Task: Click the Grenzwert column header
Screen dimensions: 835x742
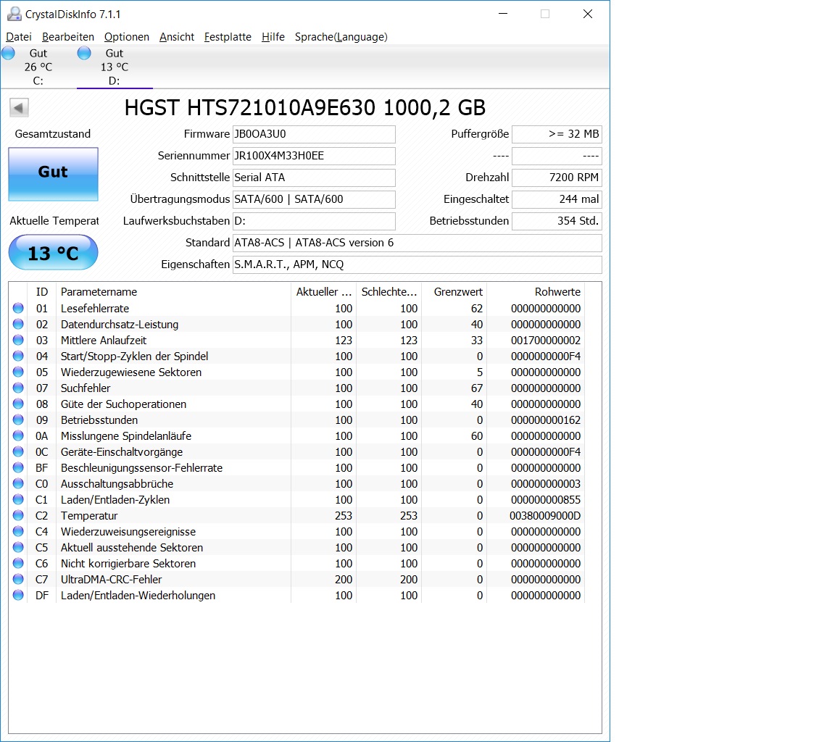Action: coord(454,292)
